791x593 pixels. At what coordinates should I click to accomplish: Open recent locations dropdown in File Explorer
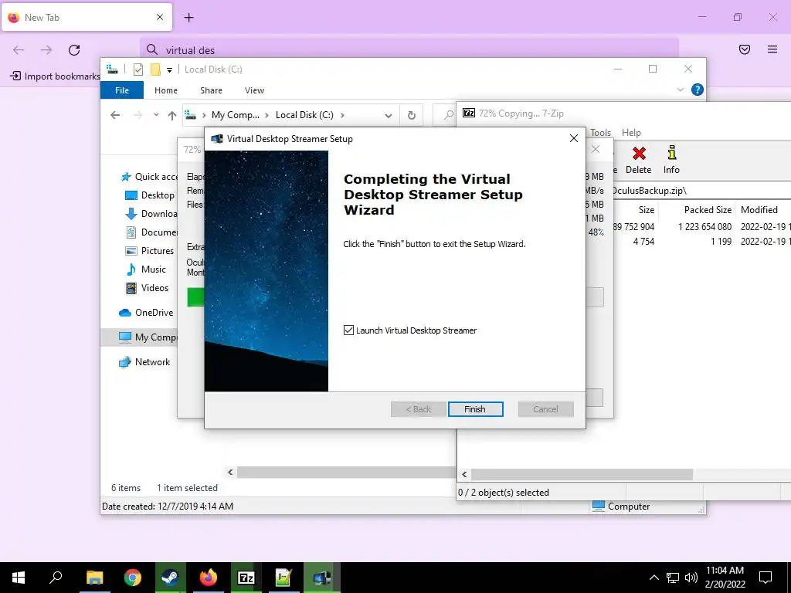pyautogui.click(x=156, y=115)
